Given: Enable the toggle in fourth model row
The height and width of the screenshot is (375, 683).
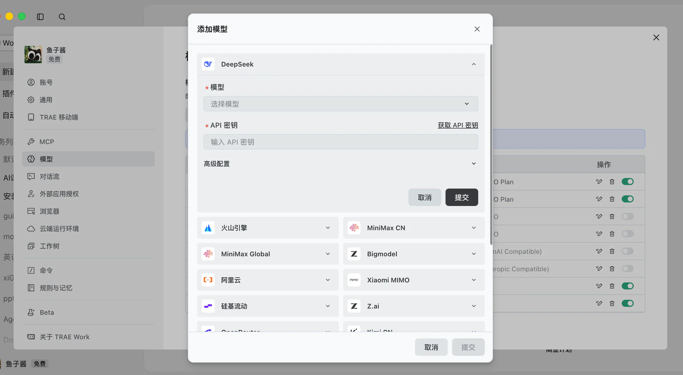Looking at the screenshot, I should [x=628, y=234].
